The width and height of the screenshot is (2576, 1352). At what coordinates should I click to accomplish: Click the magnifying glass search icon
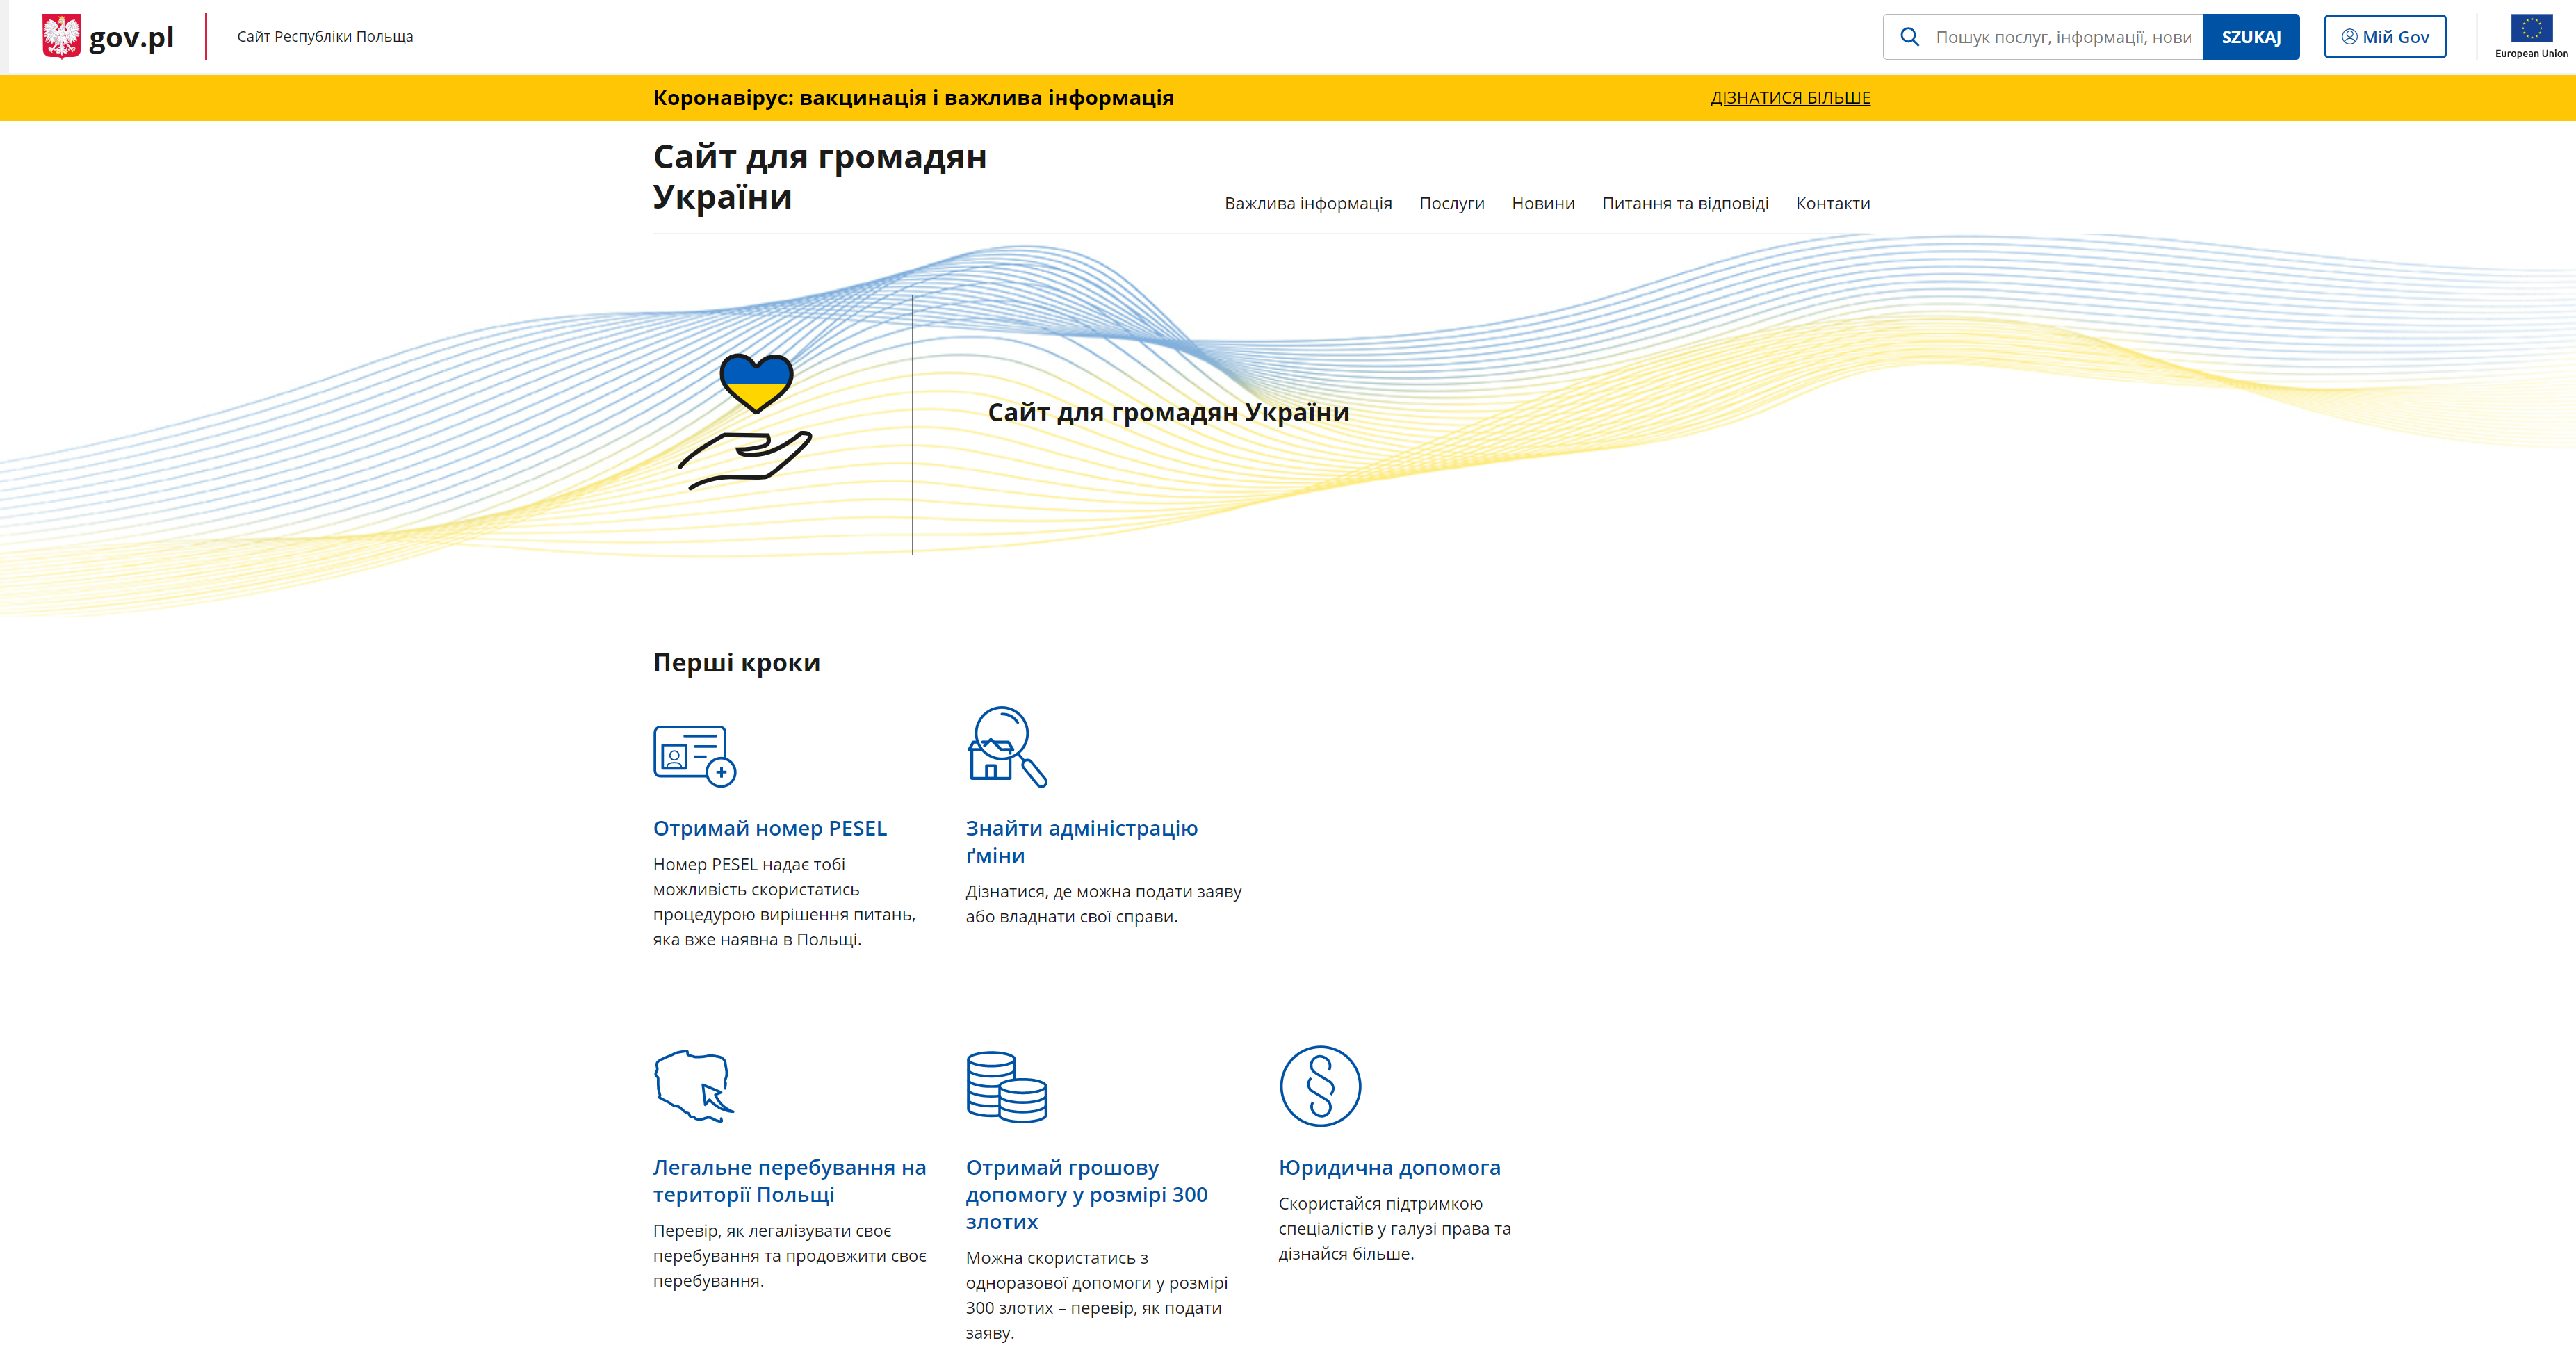click(1909, 37)
